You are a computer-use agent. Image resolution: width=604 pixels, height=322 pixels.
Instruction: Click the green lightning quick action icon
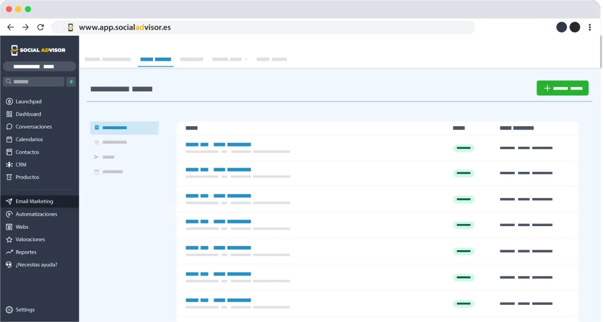pos(71,81)
